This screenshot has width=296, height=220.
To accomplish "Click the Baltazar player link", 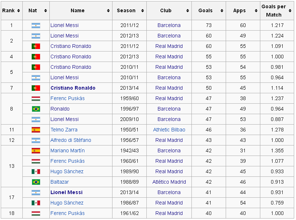I will 59,182.
